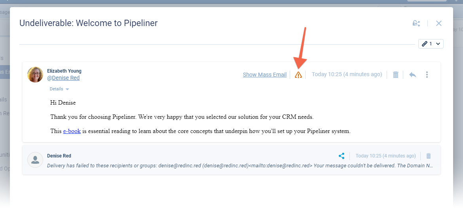The width and height of the screenshot is (463, 208).
Task: Click the Show Mass Email link
Action: (x=264, y=75)
